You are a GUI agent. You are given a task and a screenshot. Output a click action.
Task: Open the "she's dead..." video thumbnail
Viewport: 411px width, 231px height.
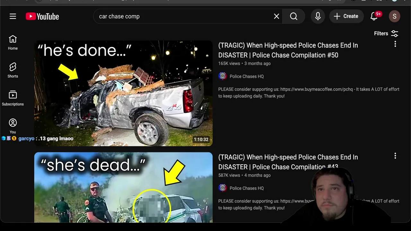click(123, 187)
